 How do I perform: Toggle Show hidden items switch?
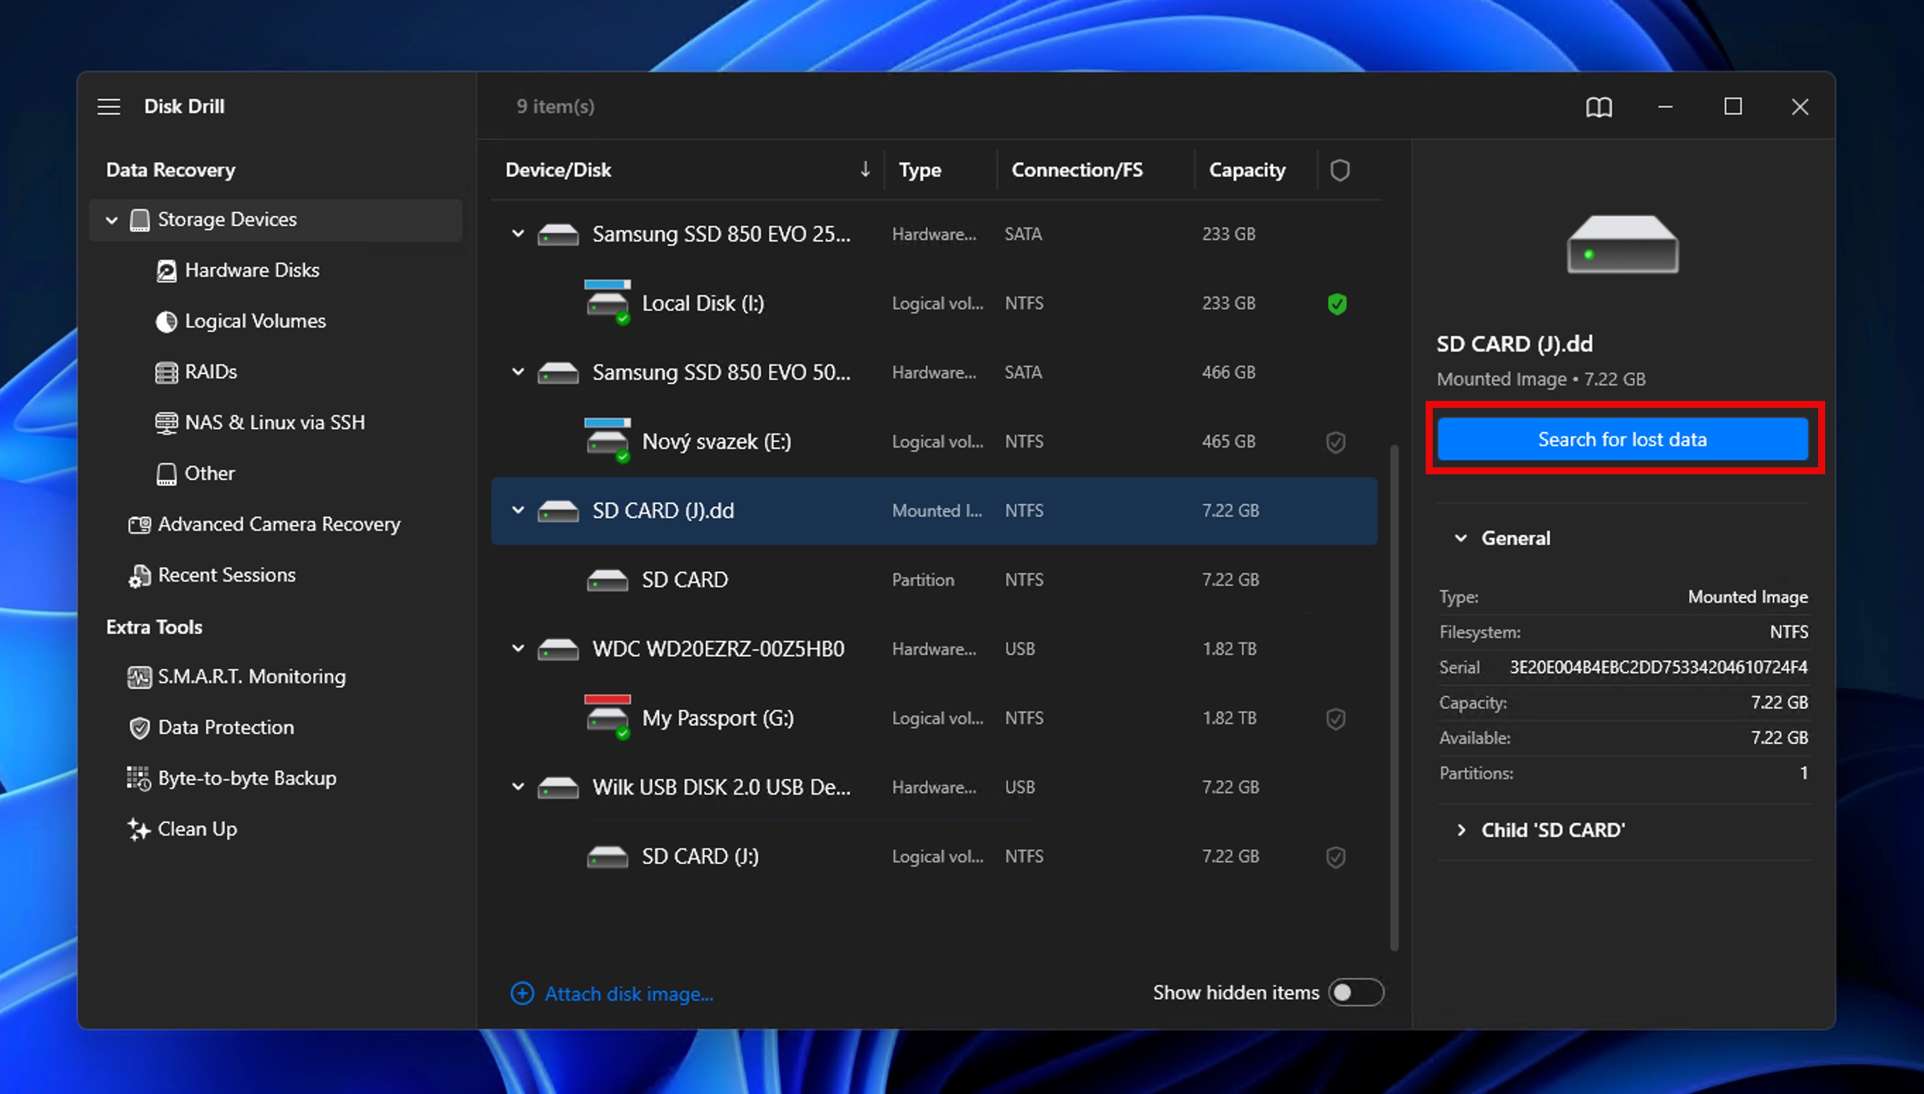[x=1355, y=992]
